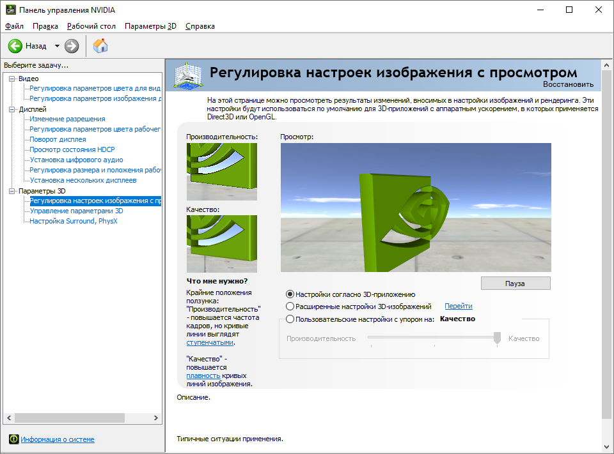Viewport: 614px width, 454px height.
Task: Click the main panel scroll-up arrow
Action: (x=606, y=65)
